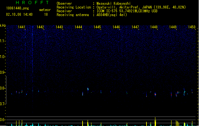
Task: Click the 1443 time marker
Action: coord(59,27)
